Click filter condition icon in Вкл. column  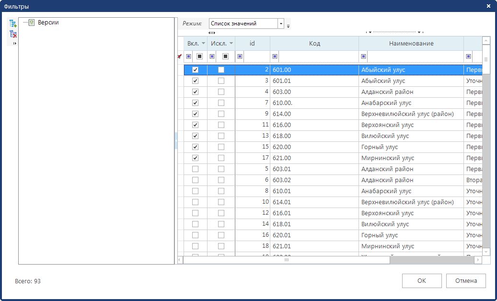[x=188, y=57]
